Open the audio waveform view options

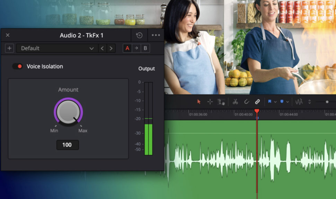[x=299, y=102]
